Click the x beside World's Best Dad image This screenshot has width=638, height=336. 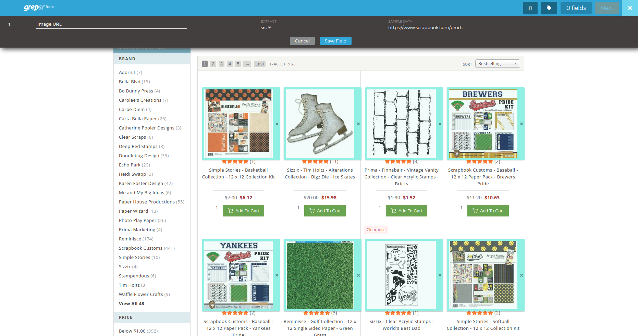pos(440,275)
